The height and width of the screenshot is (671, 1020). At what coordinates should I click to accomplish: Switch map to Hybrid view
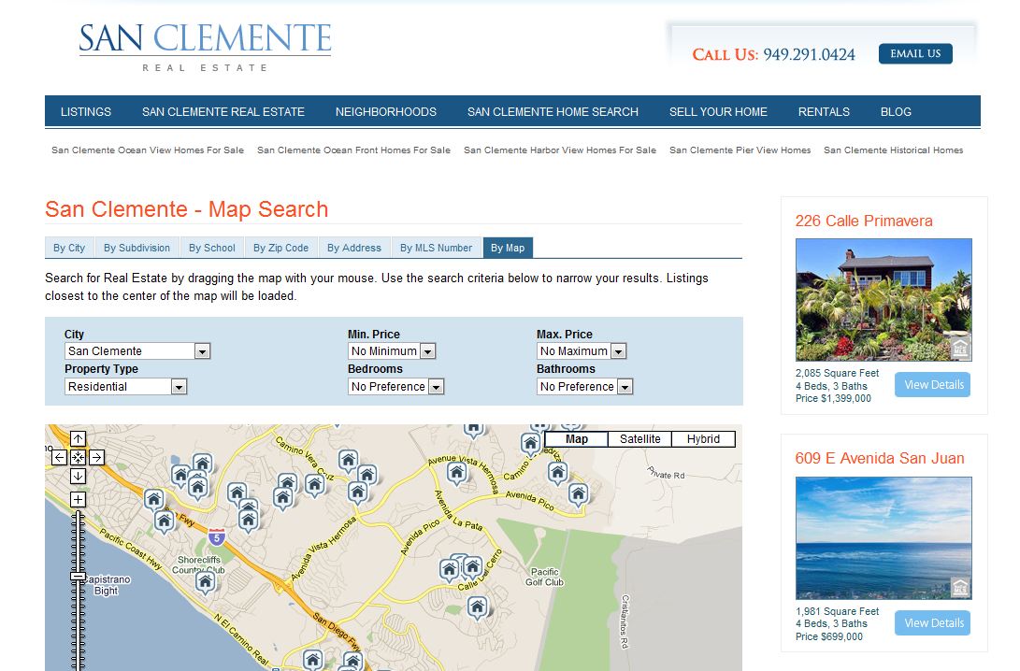[703, 439]
